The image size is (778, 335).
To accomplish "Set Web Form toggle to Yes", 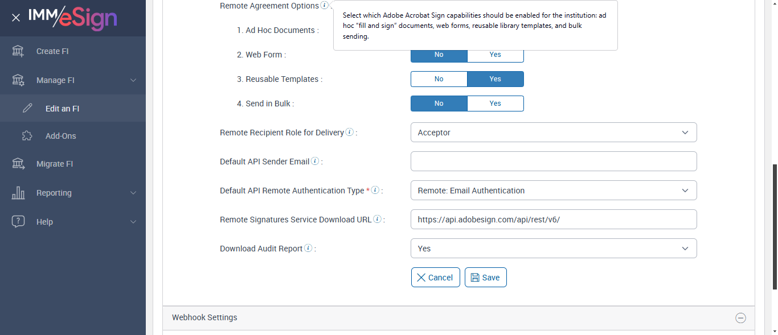I will pos(495,55).
